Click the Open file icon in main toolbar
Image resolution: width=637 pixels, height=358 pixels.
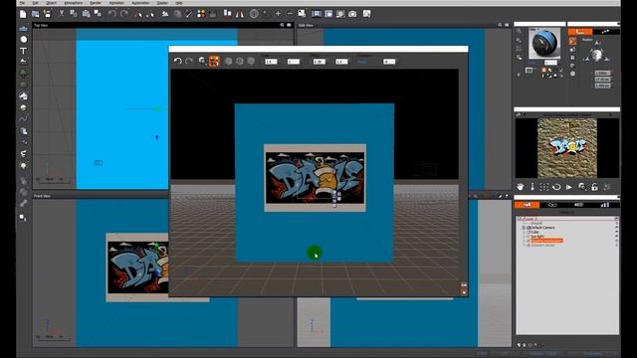pos(36,14)
